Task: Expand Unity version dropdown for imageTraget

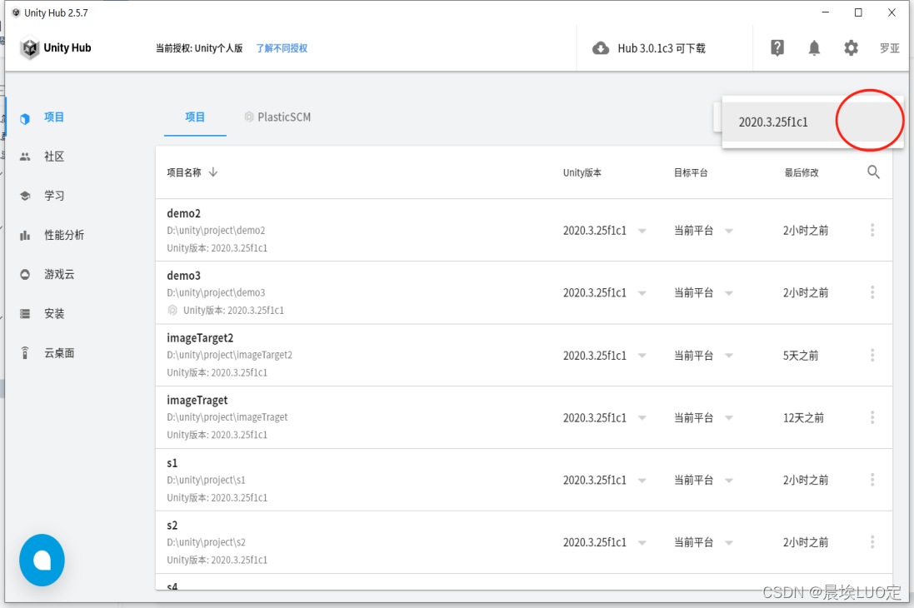Action: (642, 418)
